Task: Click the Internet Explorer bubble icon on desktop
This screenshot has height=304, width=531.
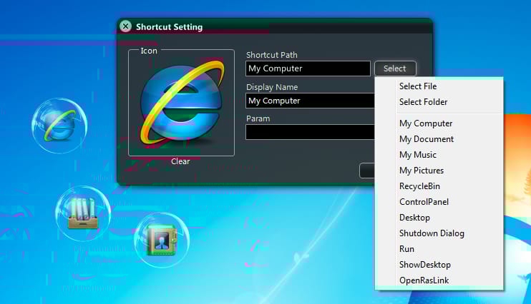Action: tap(59, 126)
